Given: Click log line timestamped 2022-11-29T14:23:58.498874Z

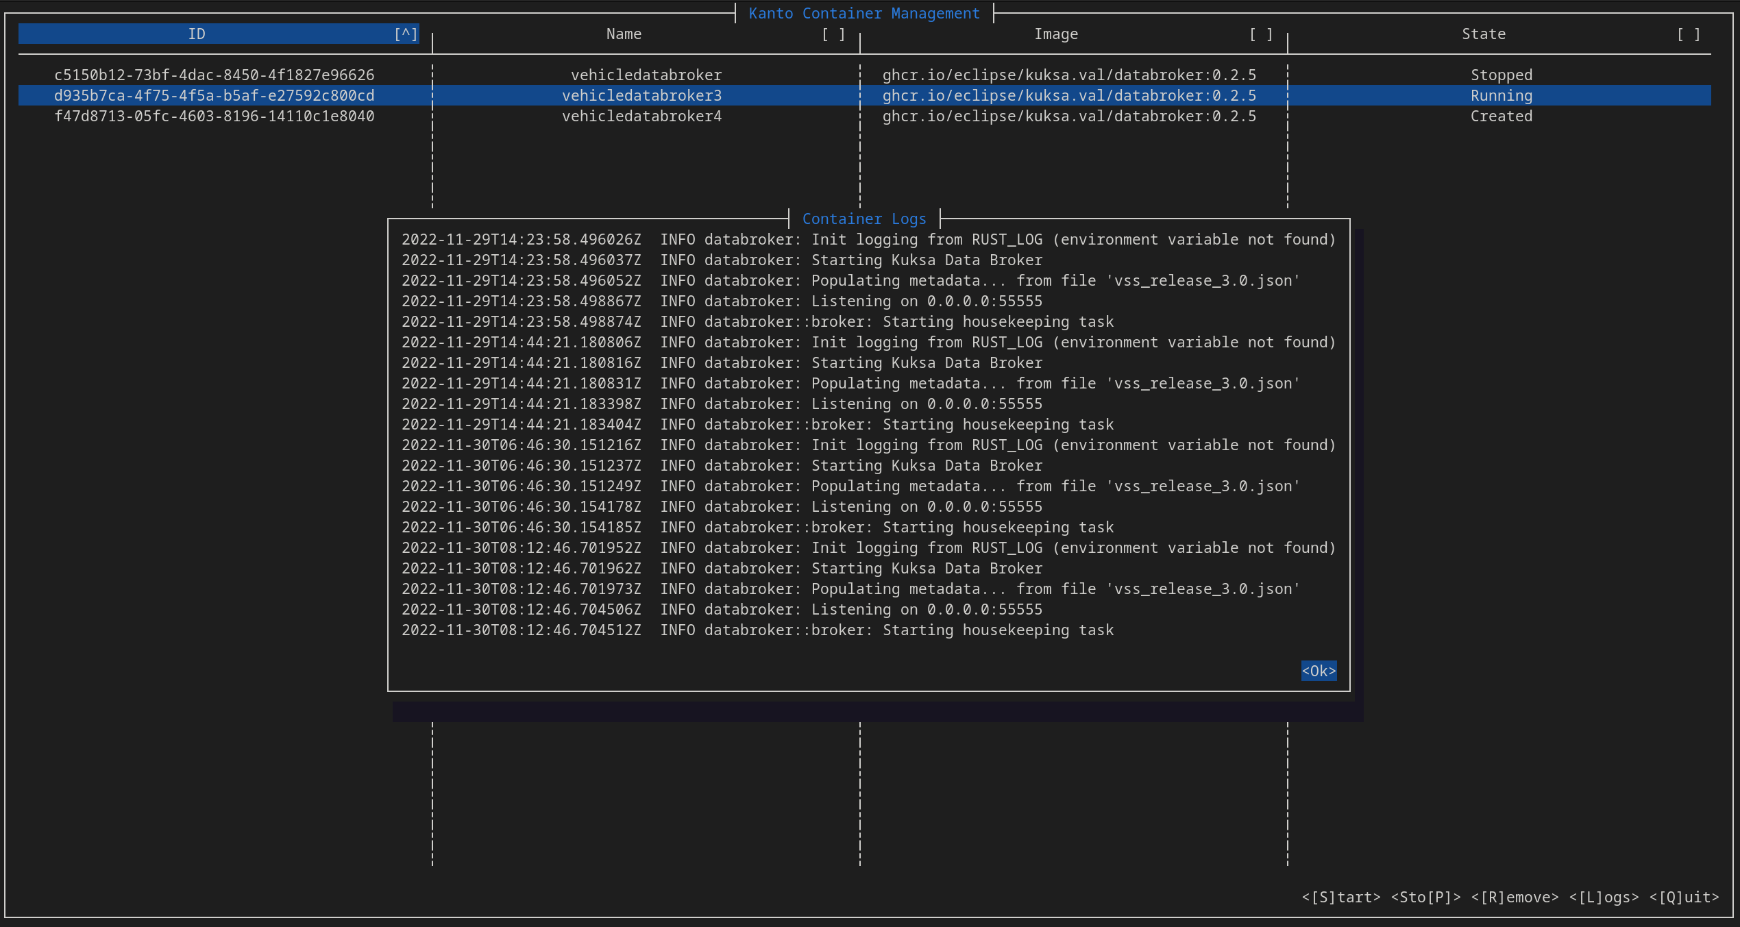Looking at the screenshot, I should tap(758, 321).
